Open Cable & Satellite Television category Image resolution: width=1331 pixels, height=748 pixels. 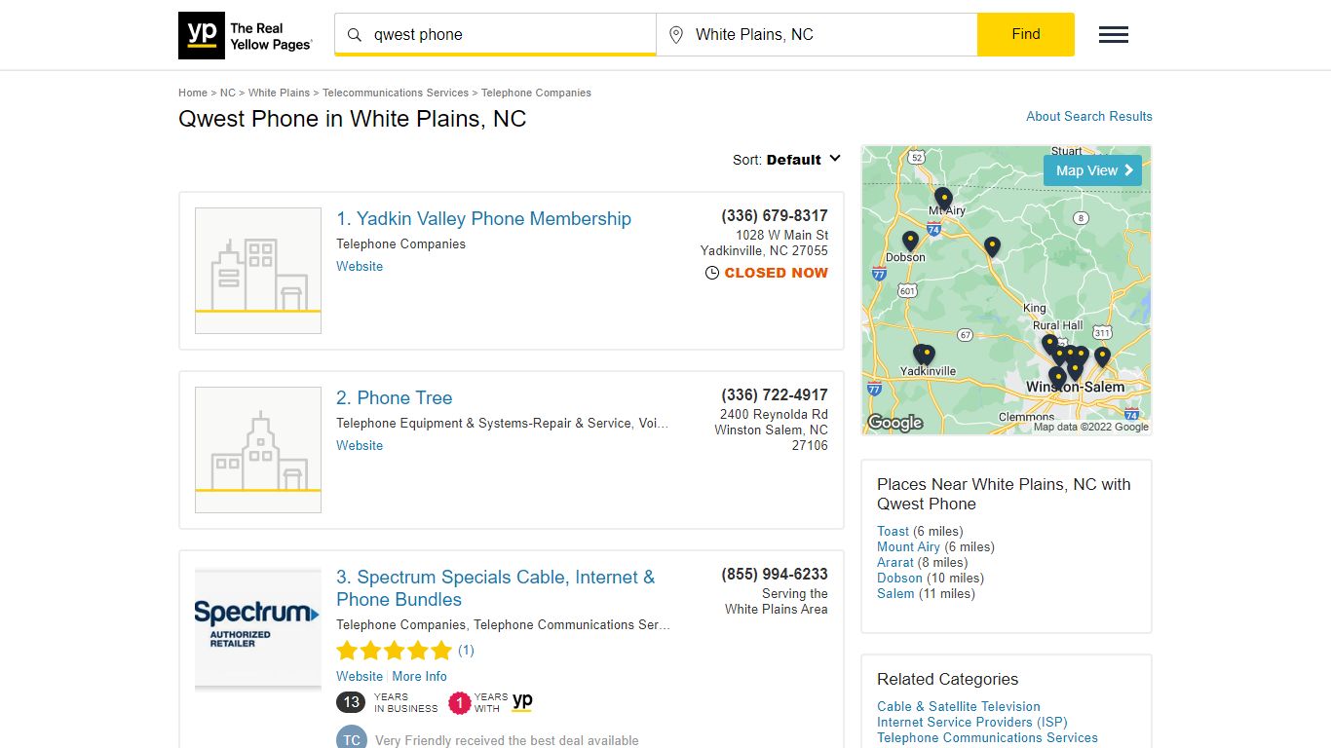tap(959, 706)
